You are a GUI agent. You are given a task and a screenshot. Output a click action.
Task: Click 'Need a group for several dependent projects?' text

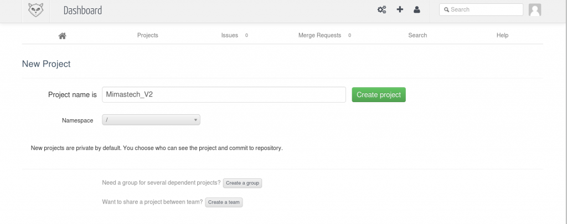[x=161, y=183]
